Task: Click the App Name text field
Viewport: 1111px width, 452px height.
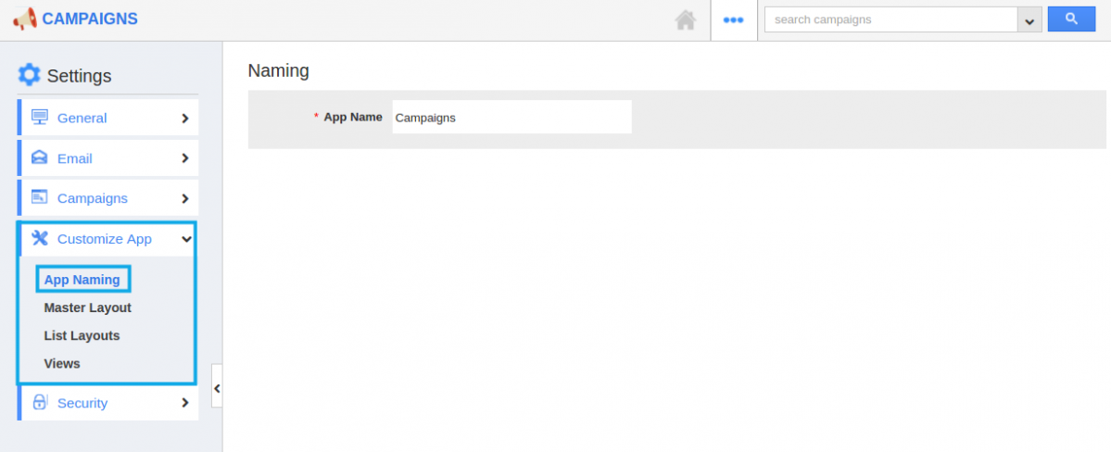Action: point(511,118)
